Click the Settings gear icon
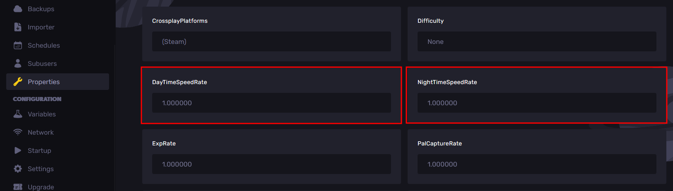The height and width of the screenshot is (191, 673). [x=18, y=169]
